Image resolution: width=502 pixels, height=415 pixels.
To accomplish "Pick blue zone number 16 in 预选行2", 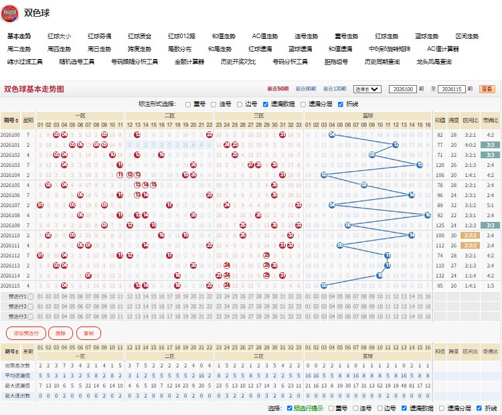I will pos(428,306).
